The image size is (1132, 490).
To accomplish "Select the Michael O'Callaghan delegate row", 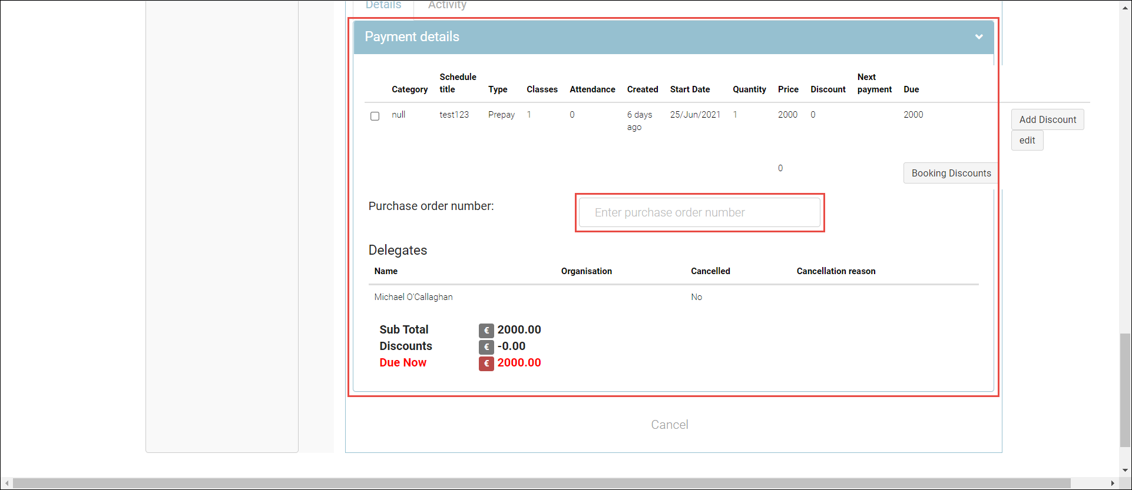I will point(413,297).
